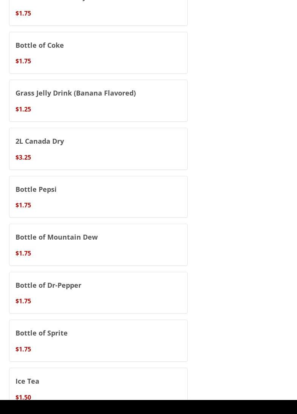
Task: Click the Mountain Dew $1.75 price
Action: coord(23,253)
